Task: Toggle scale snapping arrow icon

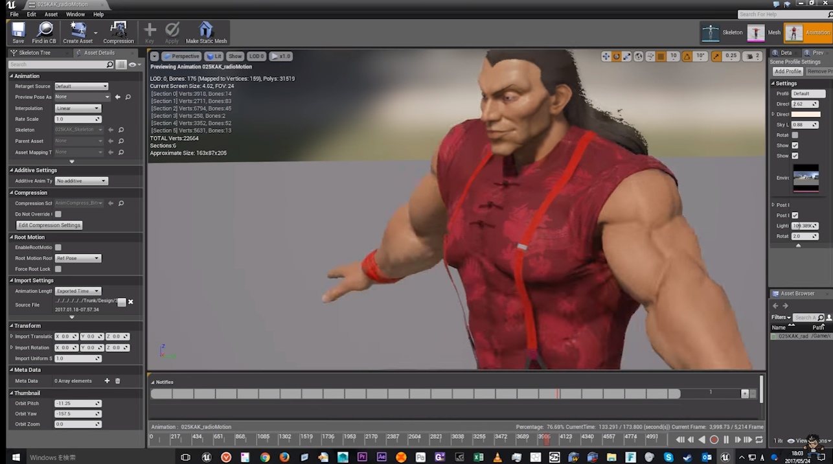Action: click(717, 56)
